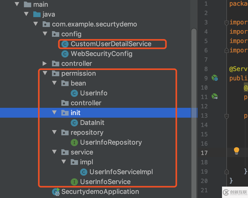The image size is (248, 198).
Task: Click the Spring bean gutter icon on line 9
Action: [214, 78]
